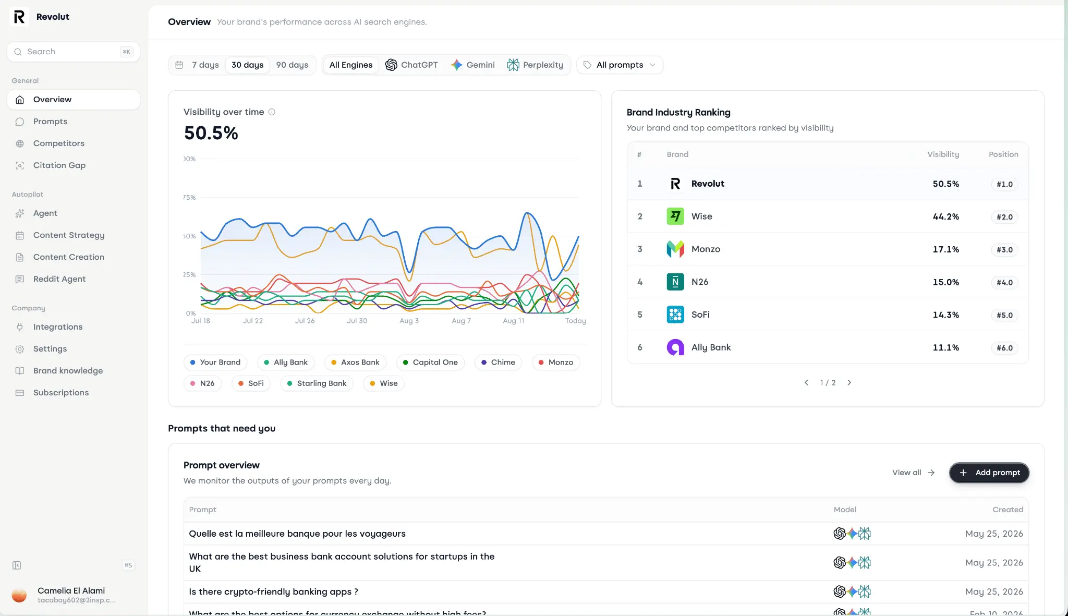Toggle Starling Bank series in chart legend
The width and height of the screenshot is (1068, 616).
click(317, 383)
